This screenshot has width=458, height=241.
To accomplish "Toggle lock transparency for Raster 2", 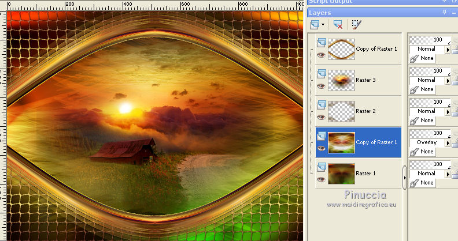I will point(455,113).
